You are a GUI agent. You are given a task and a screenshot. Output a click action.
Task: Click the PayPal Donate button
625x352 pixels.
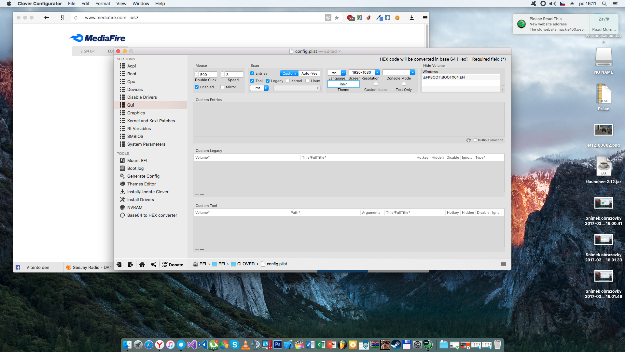[173, 264]
